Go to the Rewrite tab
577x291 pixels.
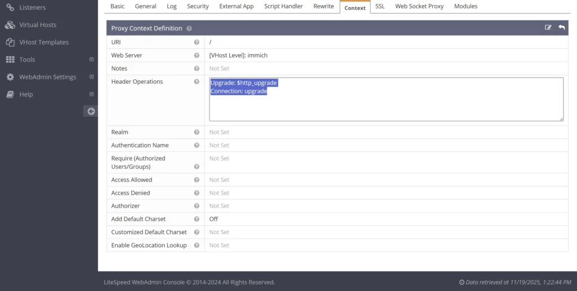(323, 6)
